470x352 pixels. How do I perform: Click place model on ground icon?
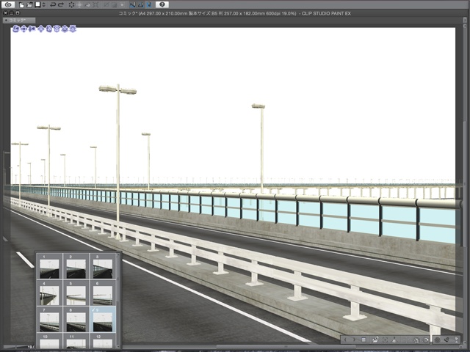[x=394, y=340]
